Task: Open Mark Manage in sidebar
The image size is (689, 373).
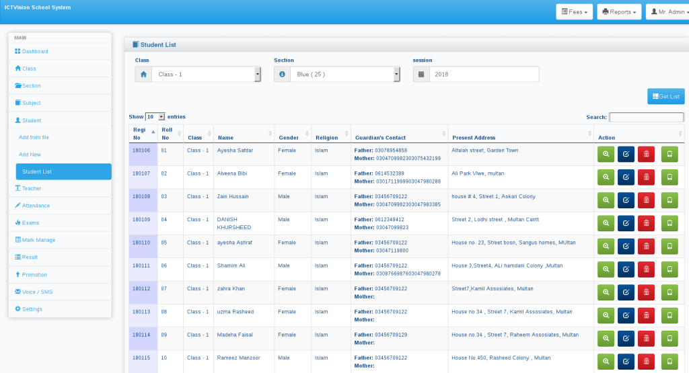Action: tap(60, 240)
